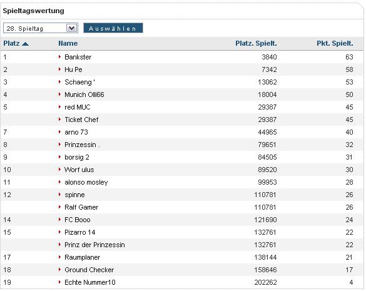Open alonso mosley player entry
Screen dimensions: 366x291
86,182
